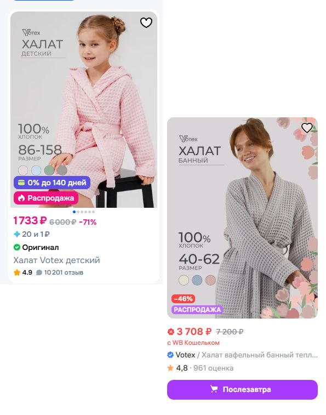Click purple РАСПРОДАЖА label on bath robe

click(197, 310)
